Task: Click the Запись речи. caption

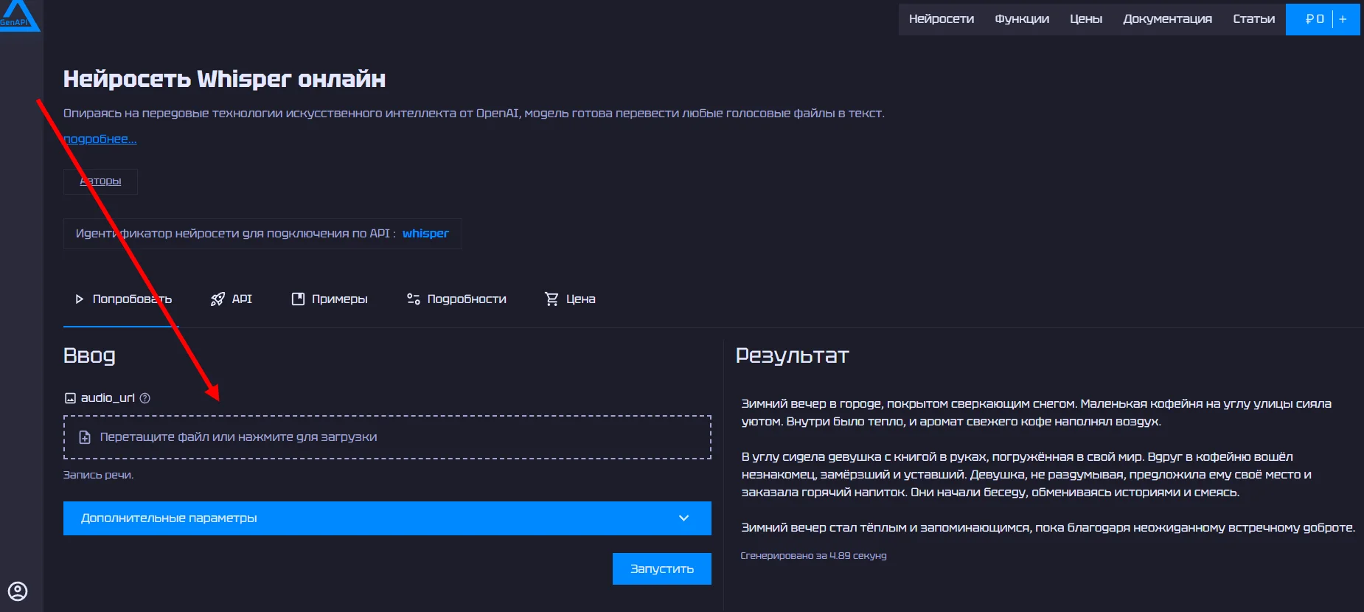Action: click(x=98, y=476)
